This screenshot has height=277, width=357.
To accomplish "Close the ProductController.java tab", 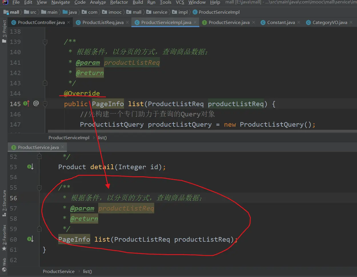I will point(69,22).
